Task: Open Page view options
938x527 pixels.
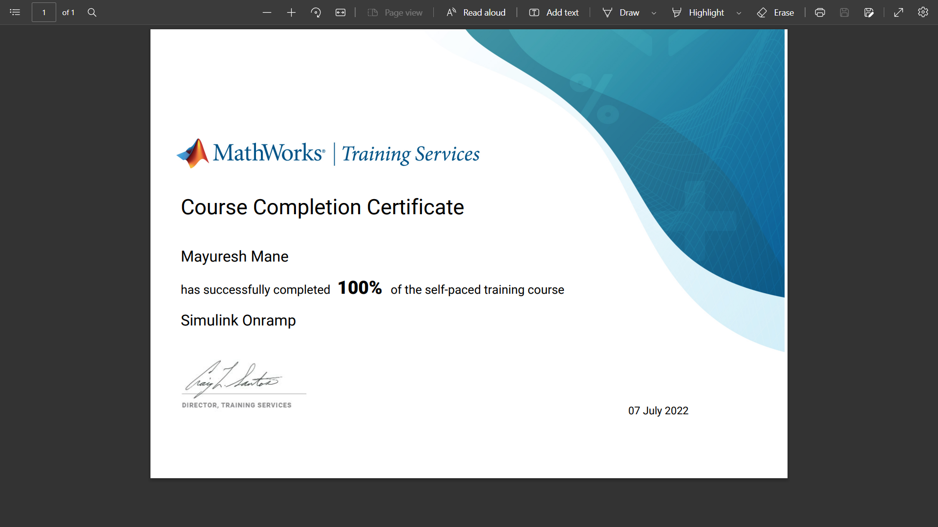Action: pos(395,12)
